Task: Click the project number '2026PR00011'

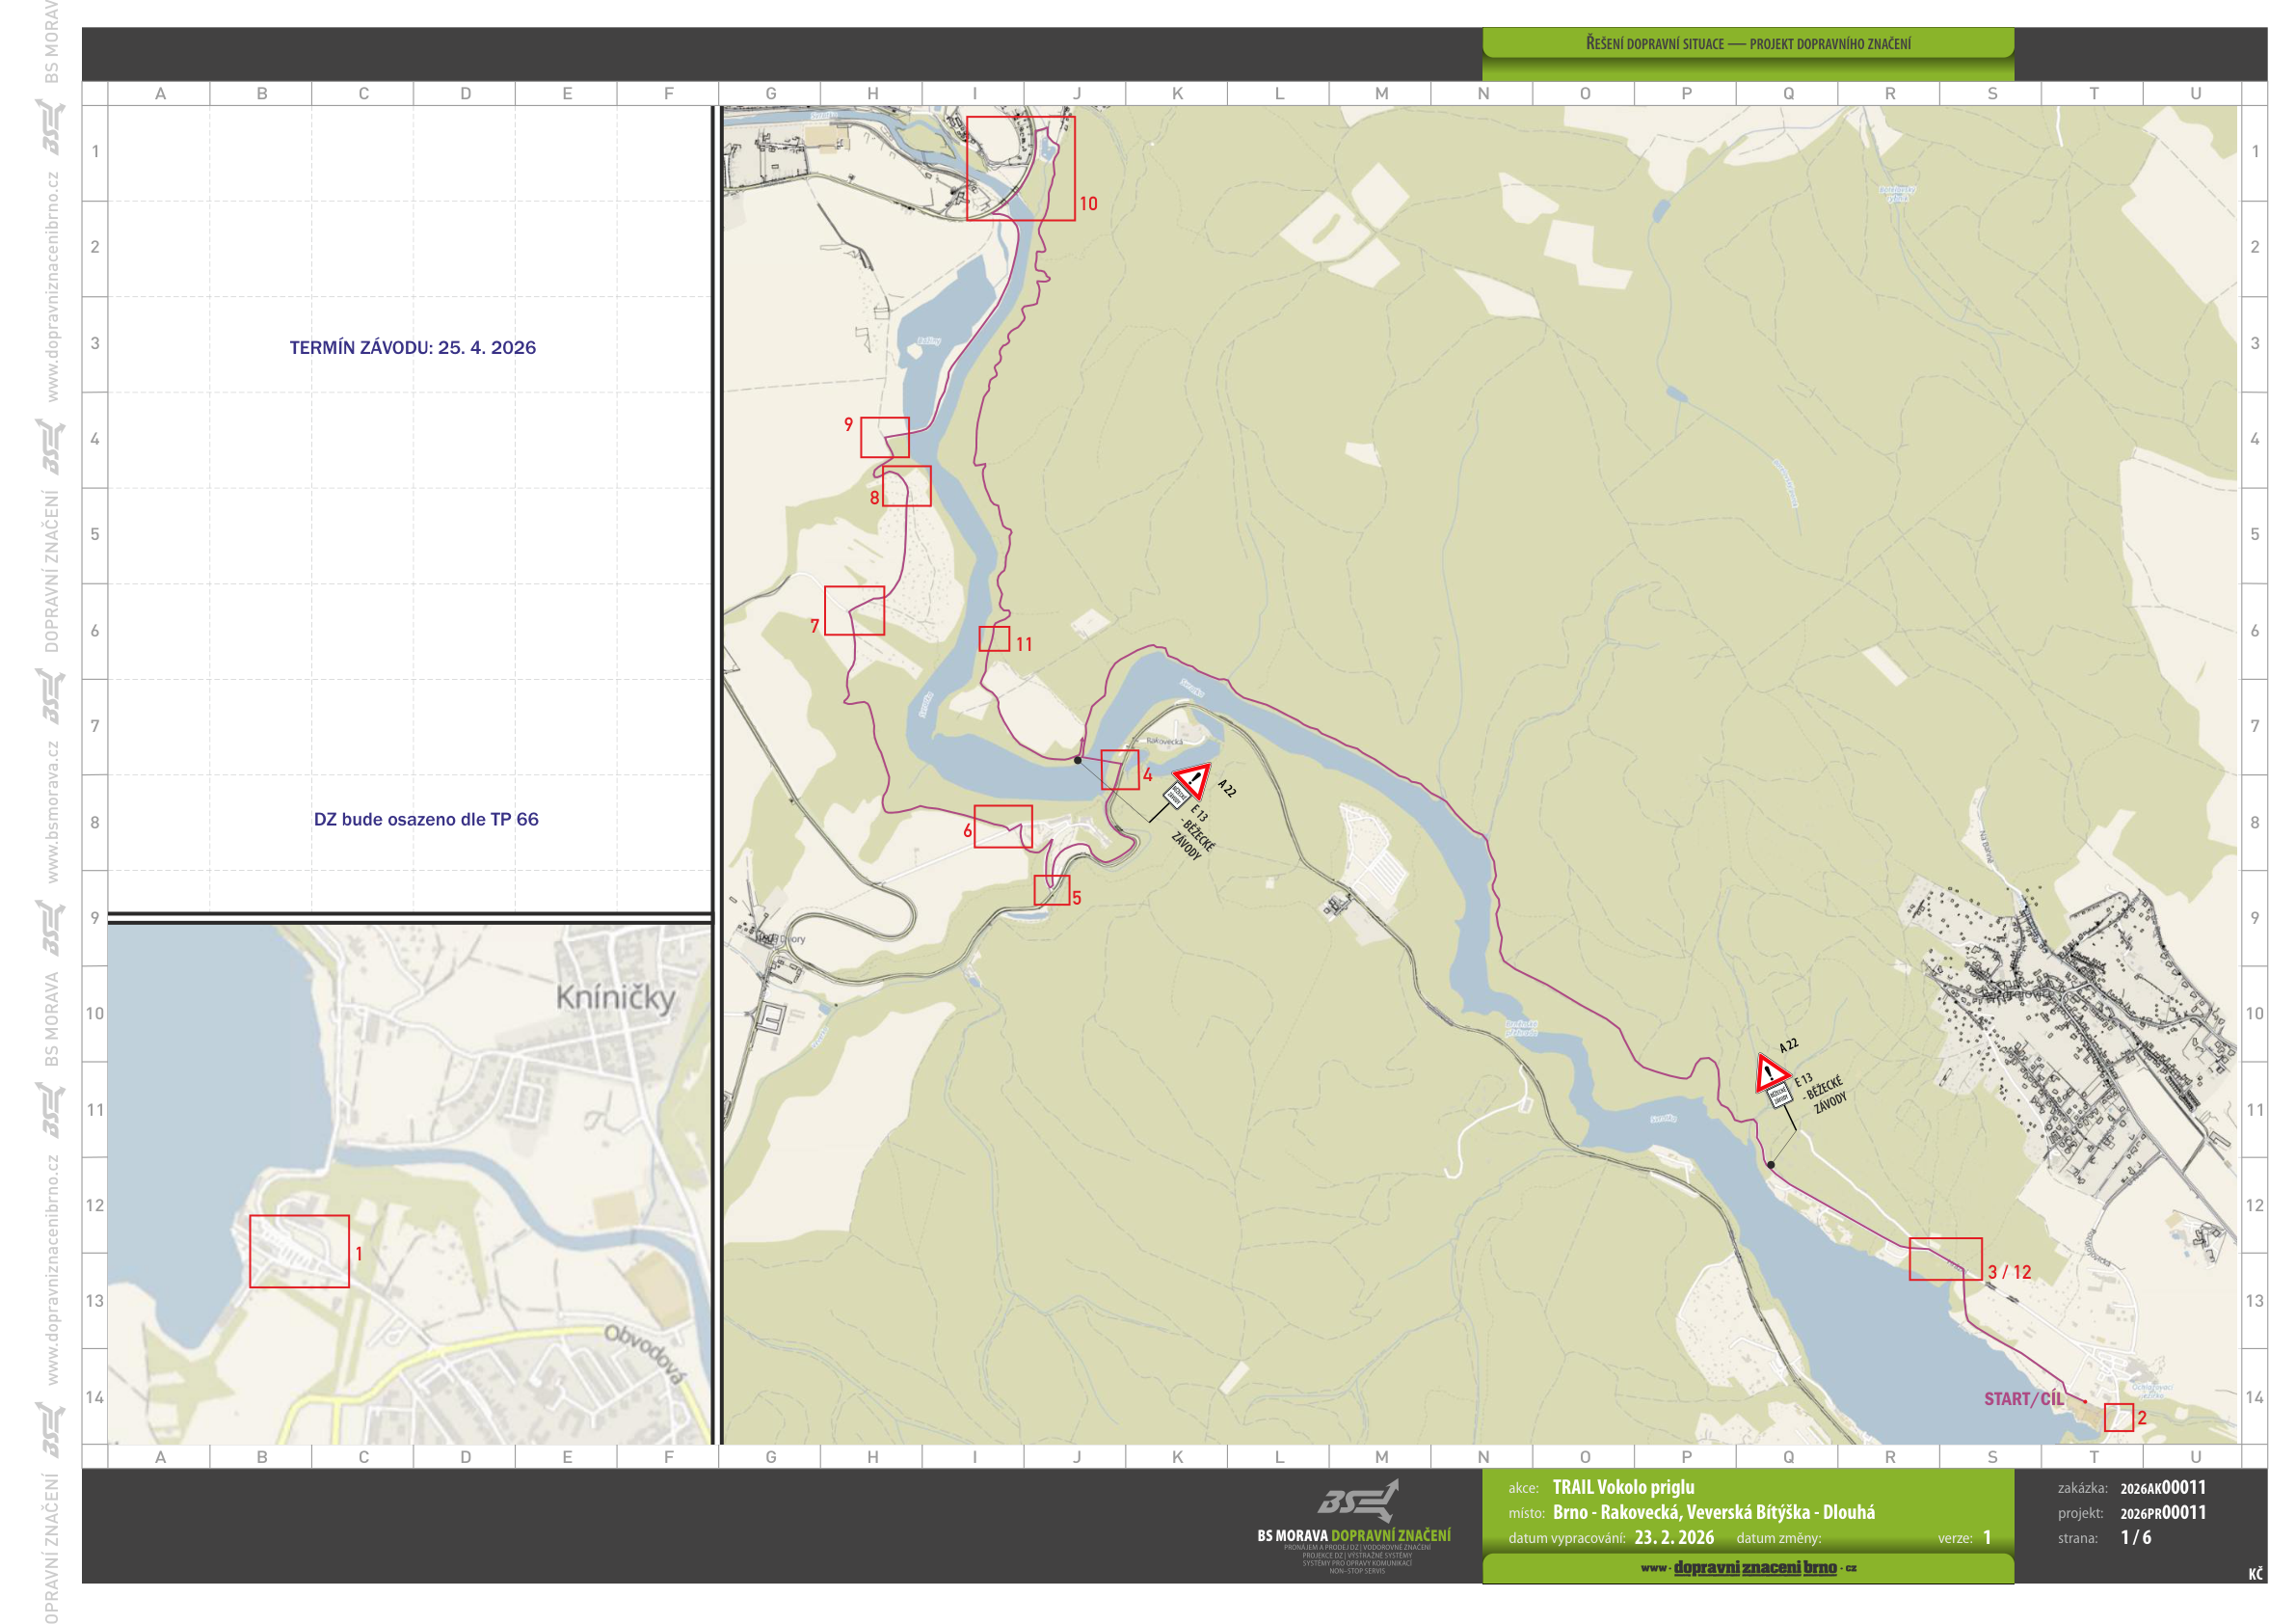Action: coord(2163,1513)
